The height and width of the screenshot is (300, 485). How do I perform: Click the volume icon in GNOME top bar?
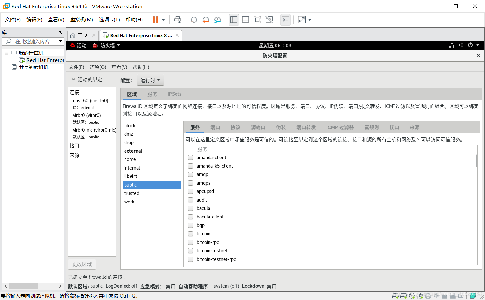click(461, 45)
